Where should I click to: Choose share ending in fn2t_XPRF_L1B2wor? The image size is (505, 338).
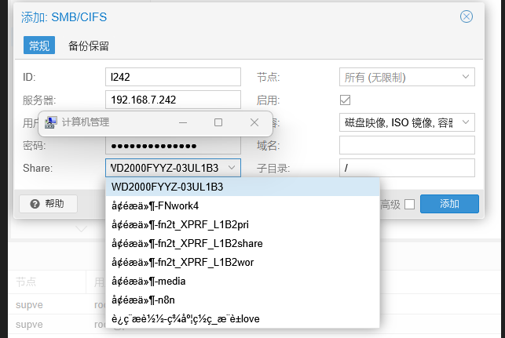click(243, 263)
